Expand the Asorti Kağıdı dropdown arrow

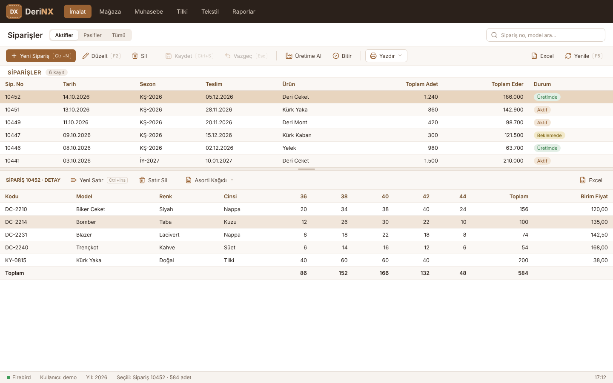pos(232,180)
